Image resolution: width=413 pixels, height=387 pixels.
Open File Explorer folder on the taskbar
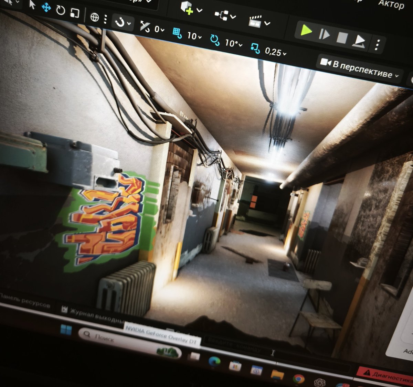[277, 375]
